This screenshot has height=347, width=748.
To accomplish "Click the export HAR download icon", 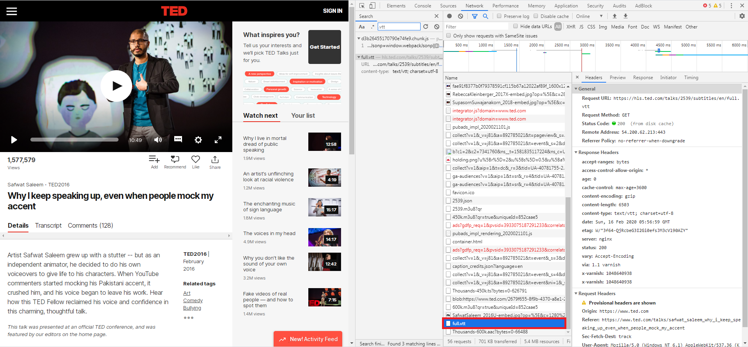I will [626, 16].
